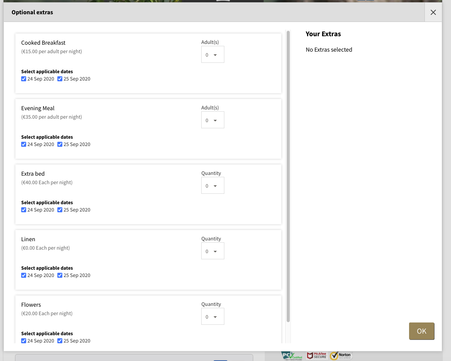Image resolution: width=451 pixels, height=361 pixels.
Task: Uncheck 24 Sep 2020 for Flowers
Action: (23, 341)
